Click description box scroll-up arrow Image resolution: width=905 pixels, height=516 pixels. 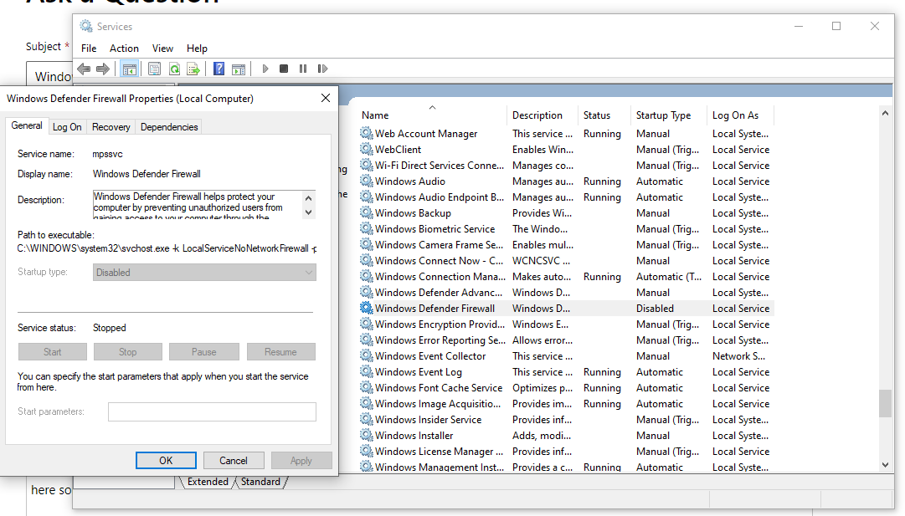click(309, 197)
